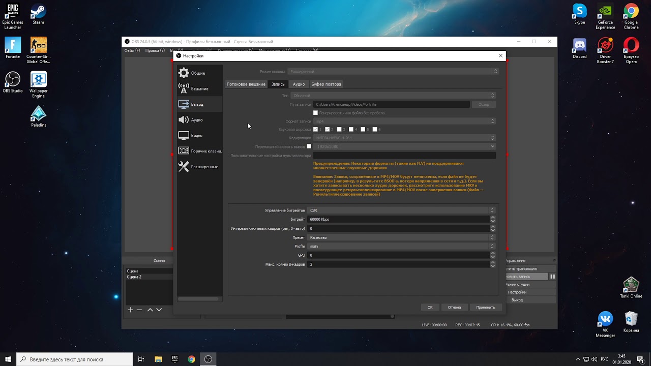Open the Видео settings section
Image resolution: width=651 pixels, height=366 pixels.
[x=199, y=136]
